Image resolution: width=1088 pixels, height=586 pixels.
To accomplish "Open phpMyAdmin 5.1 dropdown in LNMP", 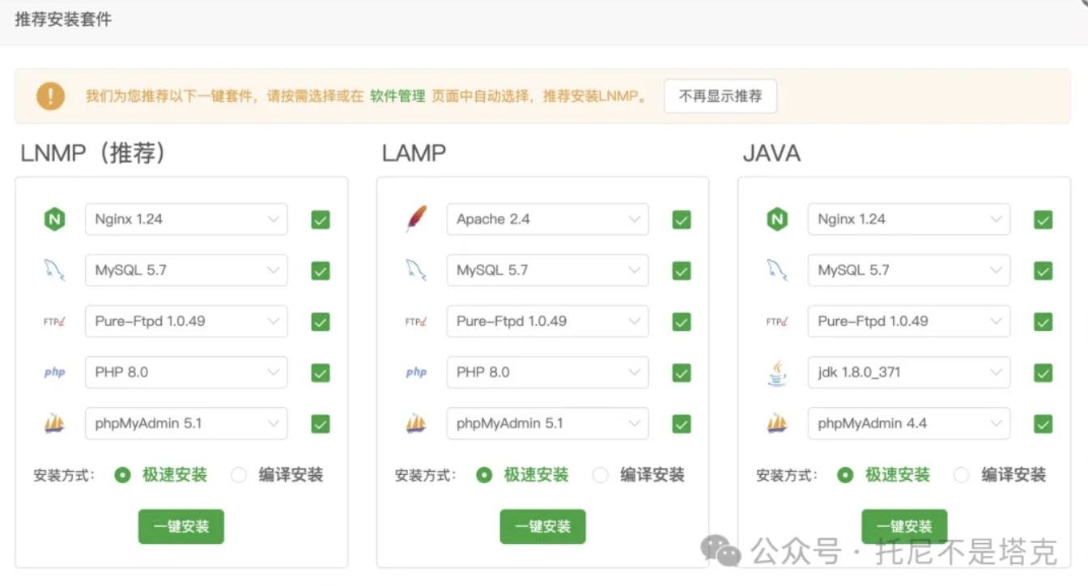I will [186, 423].
